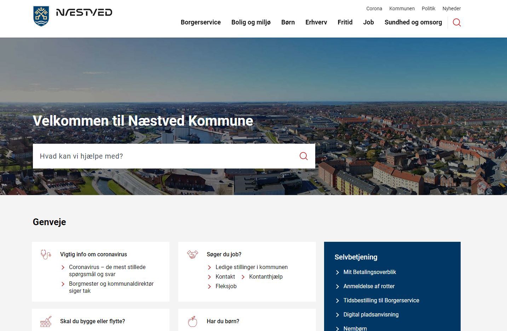Open Borgmester og kommunaldirektør siger tak
This screenshot has width=507, height=331.
pyautogui.click(x=111, y=287)
